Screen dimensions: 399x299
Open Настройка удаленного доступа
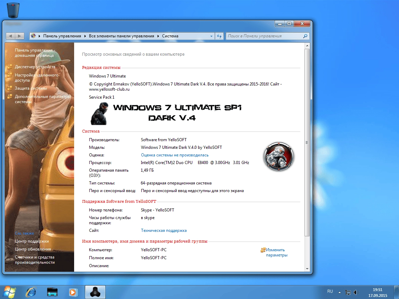pos(37,78)
